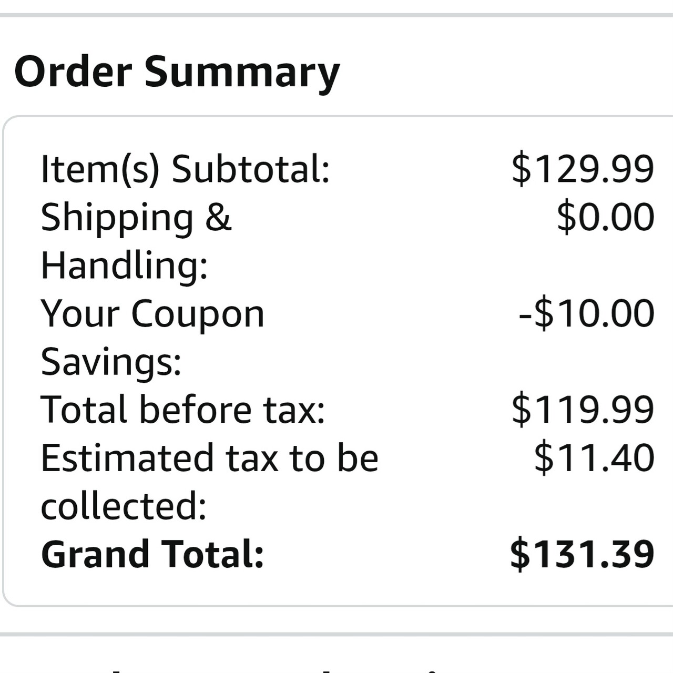The image size is (673, 673).
Task: Click the Item(s) Subtotal label
Action: [x=185, y=169]
